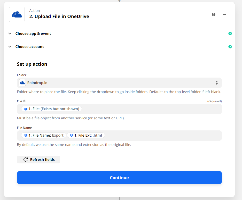Open the three-dots more options menu

coord(224,14)
